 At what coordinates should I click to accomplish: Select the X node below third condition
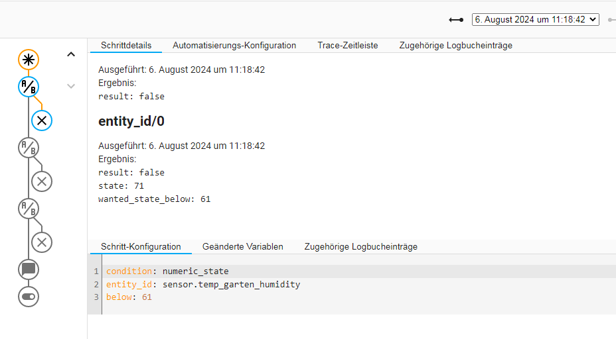tap(42, 242)
